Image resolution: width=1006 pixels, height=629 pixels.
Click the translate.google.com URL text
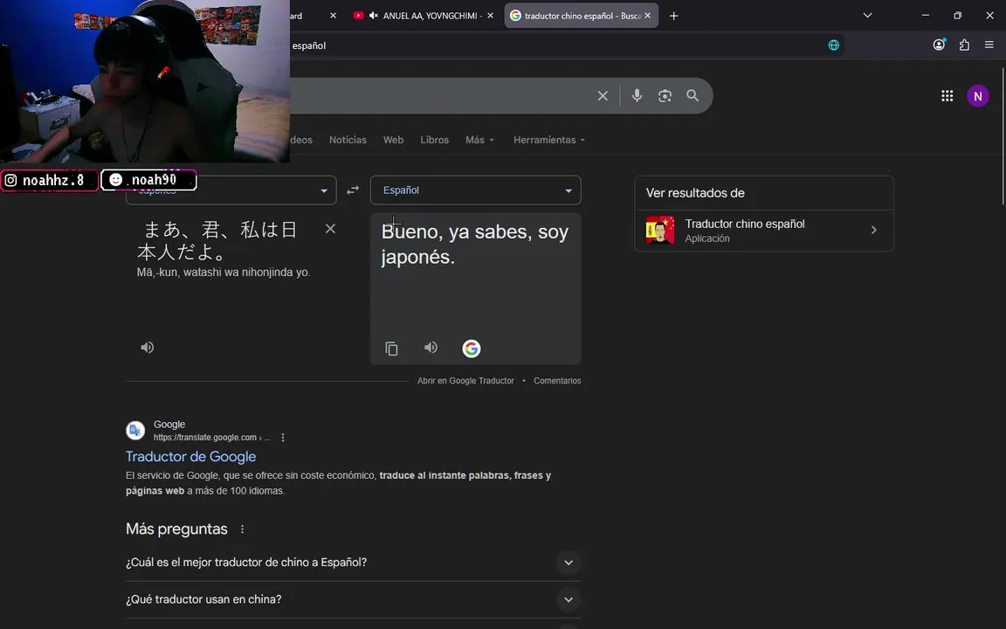point(211,438)
